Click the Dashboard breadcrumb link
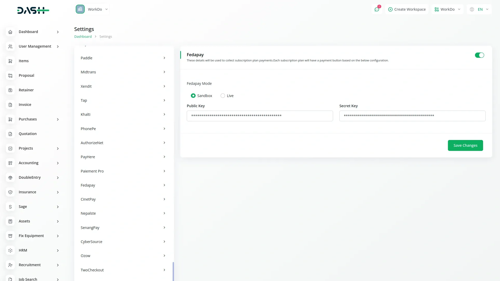This screenshot has width=500, height=281. (83, 37)
